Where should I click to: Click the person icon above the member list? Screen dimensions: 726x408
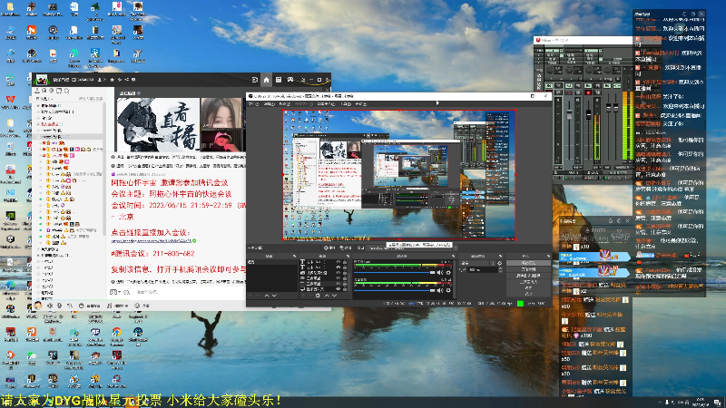(37, 91)
